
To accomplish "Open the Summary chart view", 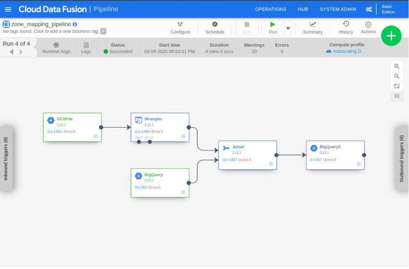I will 312,28.
